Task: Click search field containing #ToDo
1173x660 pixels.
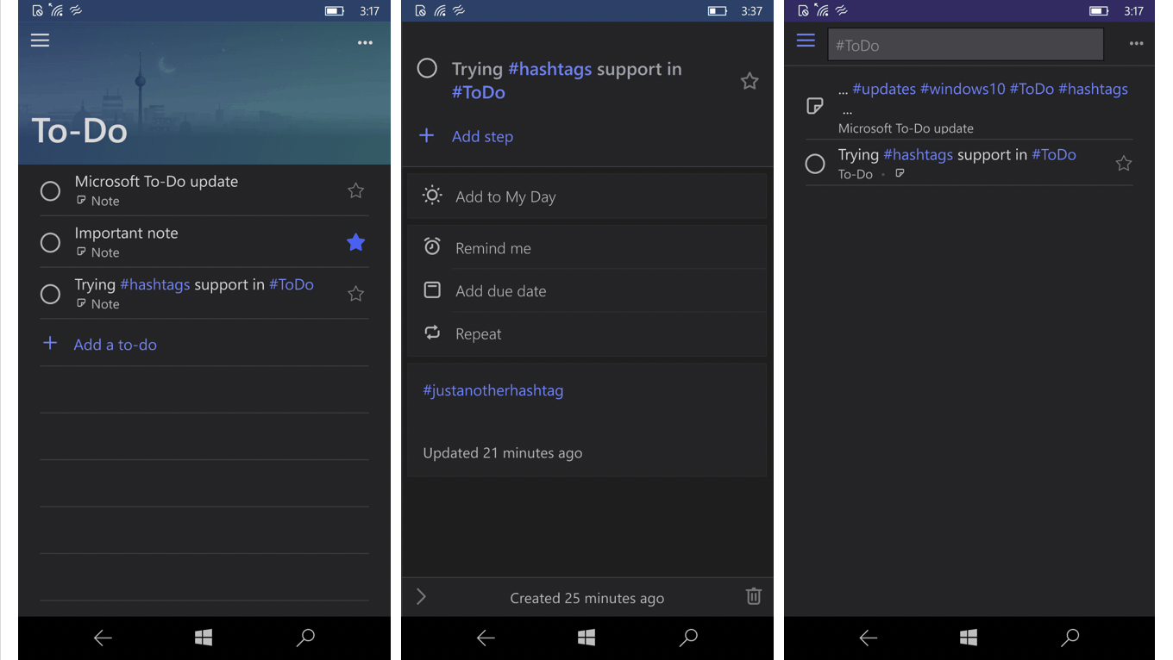Action: (965, 44)
